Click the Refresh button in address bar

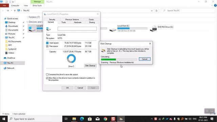[x=157, y=11]
